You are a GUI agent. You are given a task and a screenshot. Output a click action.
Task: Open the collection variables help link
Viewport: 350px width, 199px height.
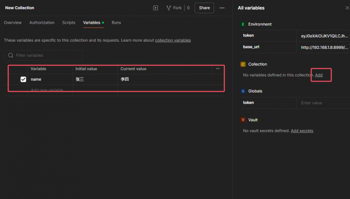click(173, 41)
